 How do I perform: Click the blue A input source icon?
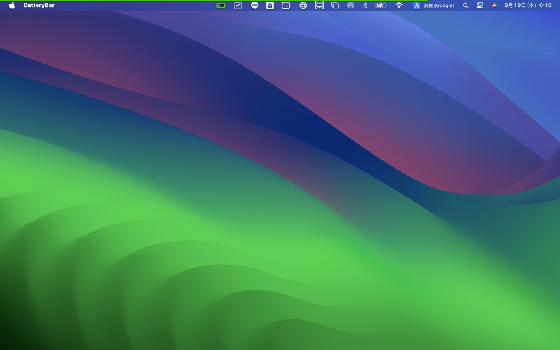(416, 5)
